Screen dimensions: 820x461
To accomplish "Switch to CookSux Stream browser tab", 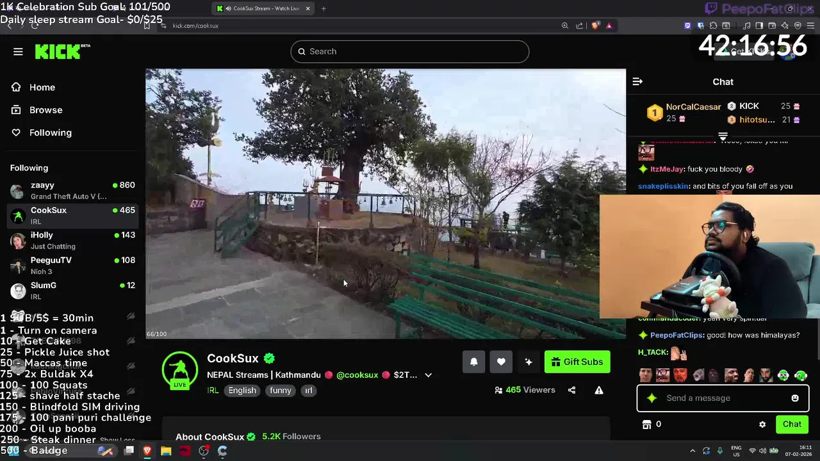I will tap(263, 8).
